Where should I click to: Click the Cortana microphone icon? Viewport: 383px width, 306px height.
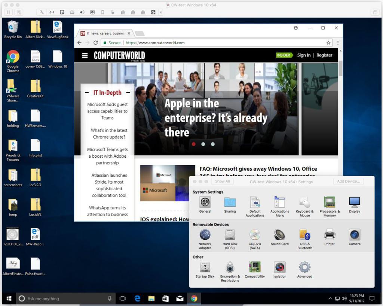tap(110, 299)
